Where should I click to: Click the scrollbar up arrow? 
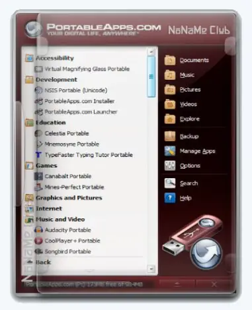click(x=151, y=52)
